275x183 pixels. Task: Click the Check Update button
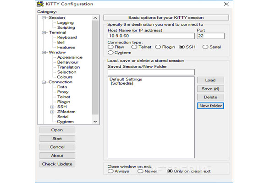[x=57, y=164]
